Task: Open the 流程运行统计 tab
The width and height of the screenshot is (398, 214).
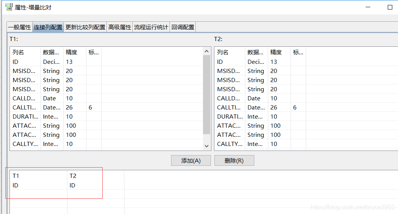Action: (151, 27)
